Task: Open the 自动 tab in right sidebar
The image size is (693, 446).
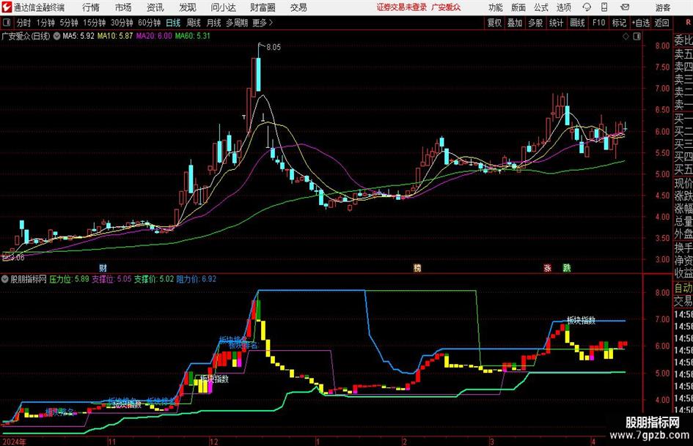Action: (x=683, y=288)
